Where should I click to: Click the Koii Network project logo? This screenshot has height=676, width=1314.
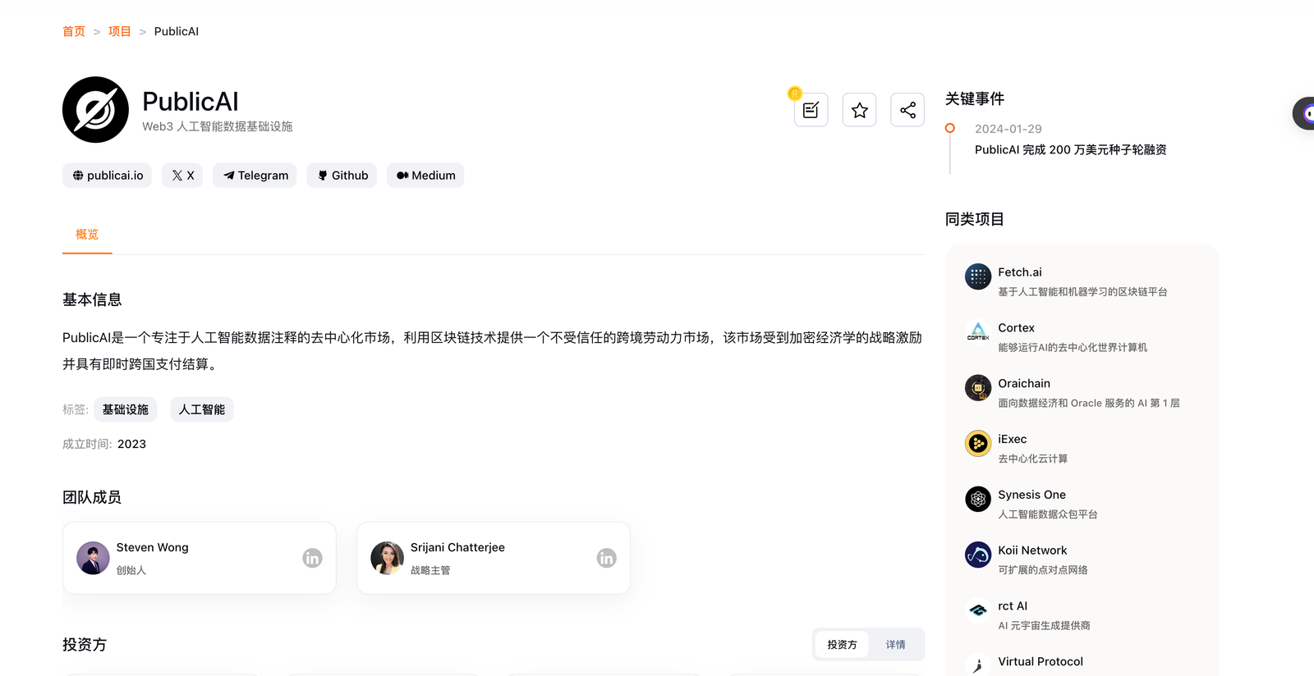pyautogui.click(x=978, y=555)
